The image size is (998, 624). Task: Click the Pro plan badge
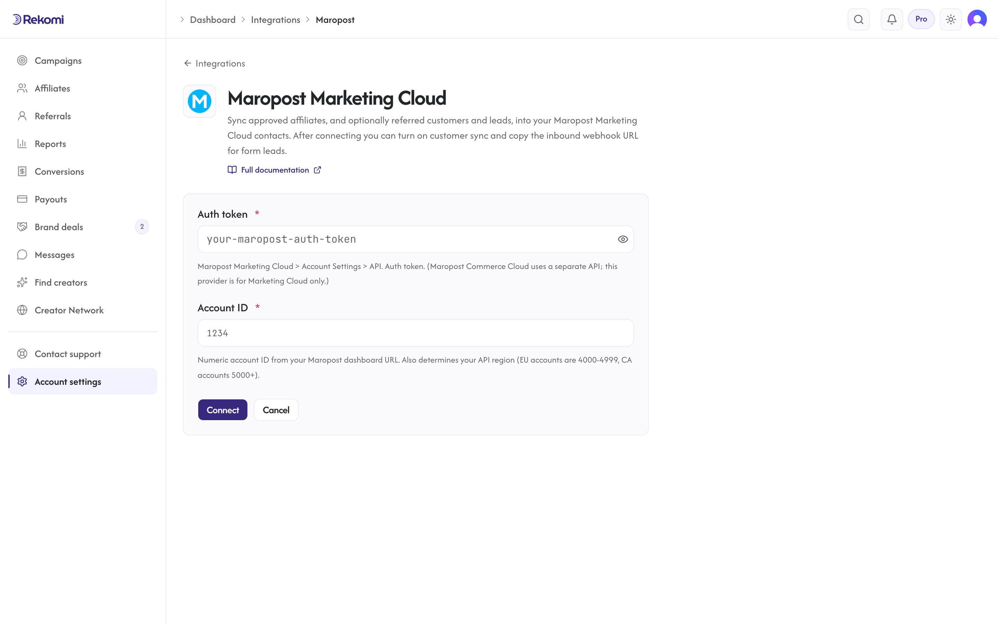pyautogui.click(x=921, y=19)
